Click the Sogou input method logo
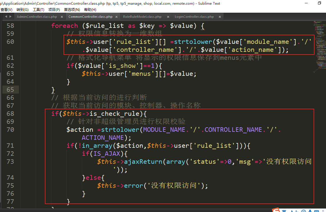This screenshot has width=326, height=212. click(276, 210)
